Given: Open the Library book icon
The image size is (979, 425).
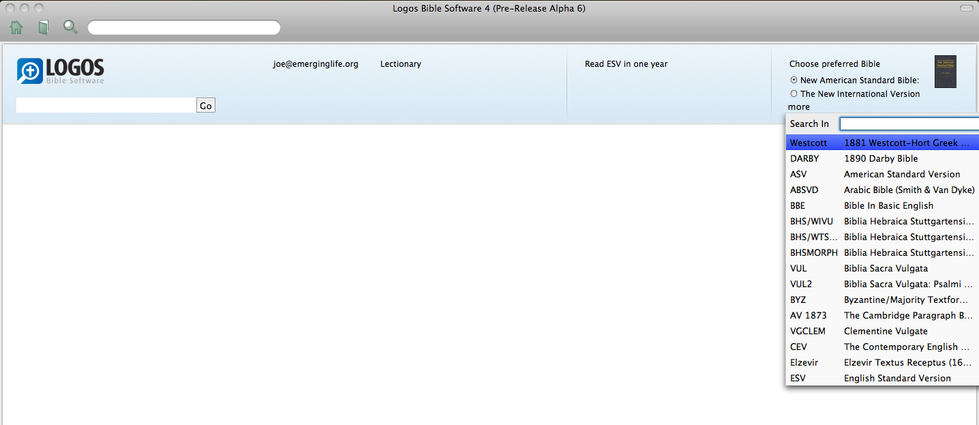Looking at the screenshot, I should coord(44,27).
